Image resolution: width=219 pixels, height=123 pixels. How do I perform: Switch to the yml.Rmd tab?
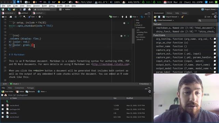coord(23,13)
